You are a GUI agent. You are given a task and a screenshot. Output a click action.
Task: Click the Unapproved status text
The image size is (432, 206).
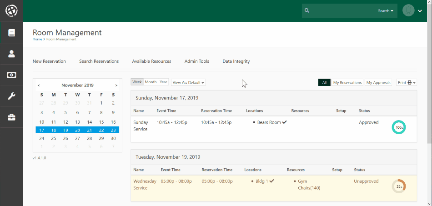(x=366, y=181)
